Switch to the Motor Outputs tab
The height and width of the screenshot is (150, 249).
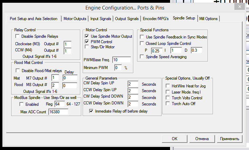click(75, 19)
